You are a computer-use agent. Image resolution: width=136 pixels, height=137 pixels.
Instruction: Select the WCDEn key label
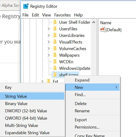point(66,62)
